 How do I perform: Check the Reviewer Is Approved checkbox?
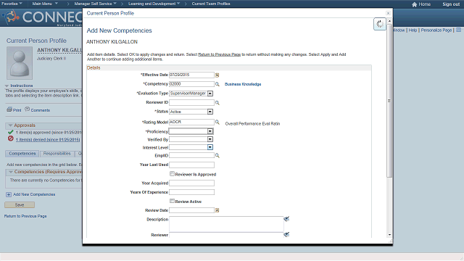(172, 174)
